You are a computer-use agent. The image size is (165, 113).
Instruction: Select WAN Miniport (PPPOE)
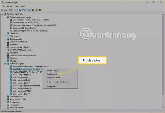tap(22, 89)
